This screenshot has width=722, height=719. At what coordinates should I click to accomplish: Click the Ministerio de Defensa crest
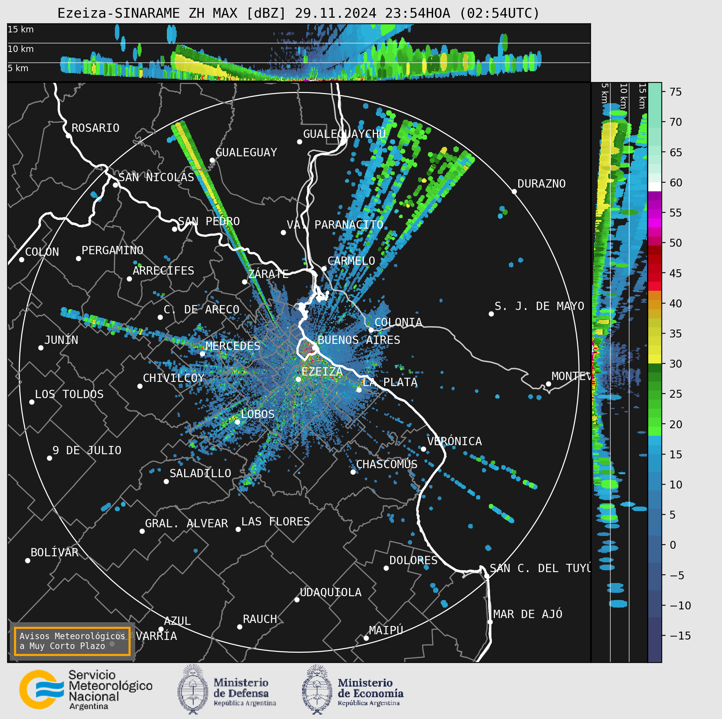coord(193,689)
